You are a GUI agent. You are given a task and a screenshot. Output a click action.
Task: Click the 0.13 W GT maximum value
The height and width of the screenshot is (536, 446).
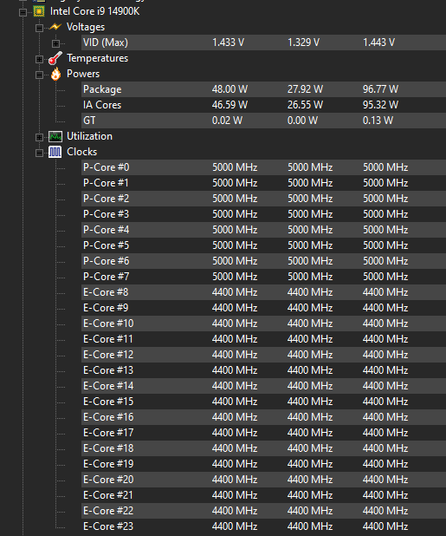tap(378, 121)
